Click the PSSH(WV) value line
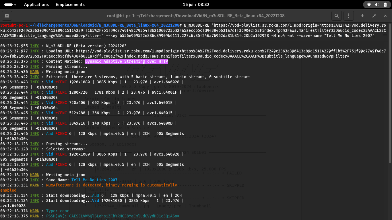The height and width of the screenshot is (220, 392). tap(113, 216)
